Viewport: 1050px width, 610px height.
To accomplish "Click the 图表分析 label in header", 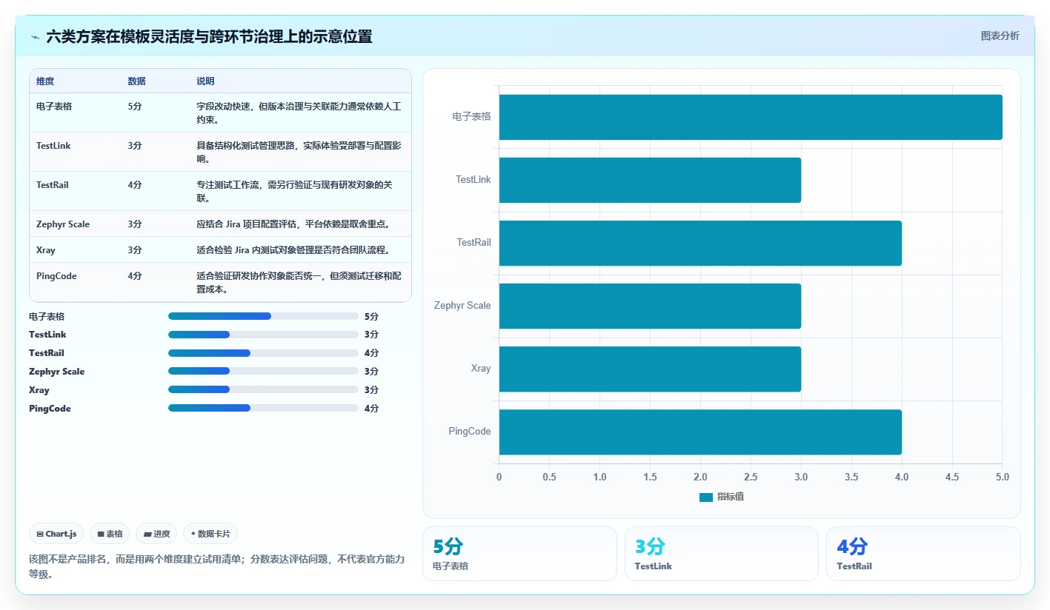I will click(1000, 36).
